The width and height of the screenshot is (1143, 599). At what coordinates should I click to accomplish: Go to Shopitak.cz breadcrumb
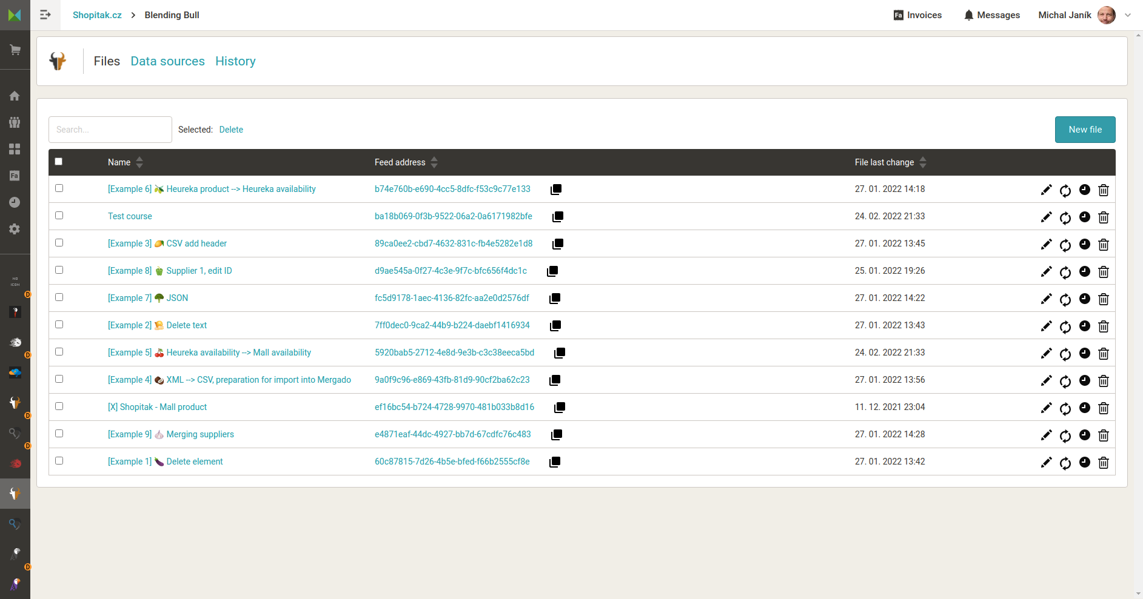[x=97, y=15]
